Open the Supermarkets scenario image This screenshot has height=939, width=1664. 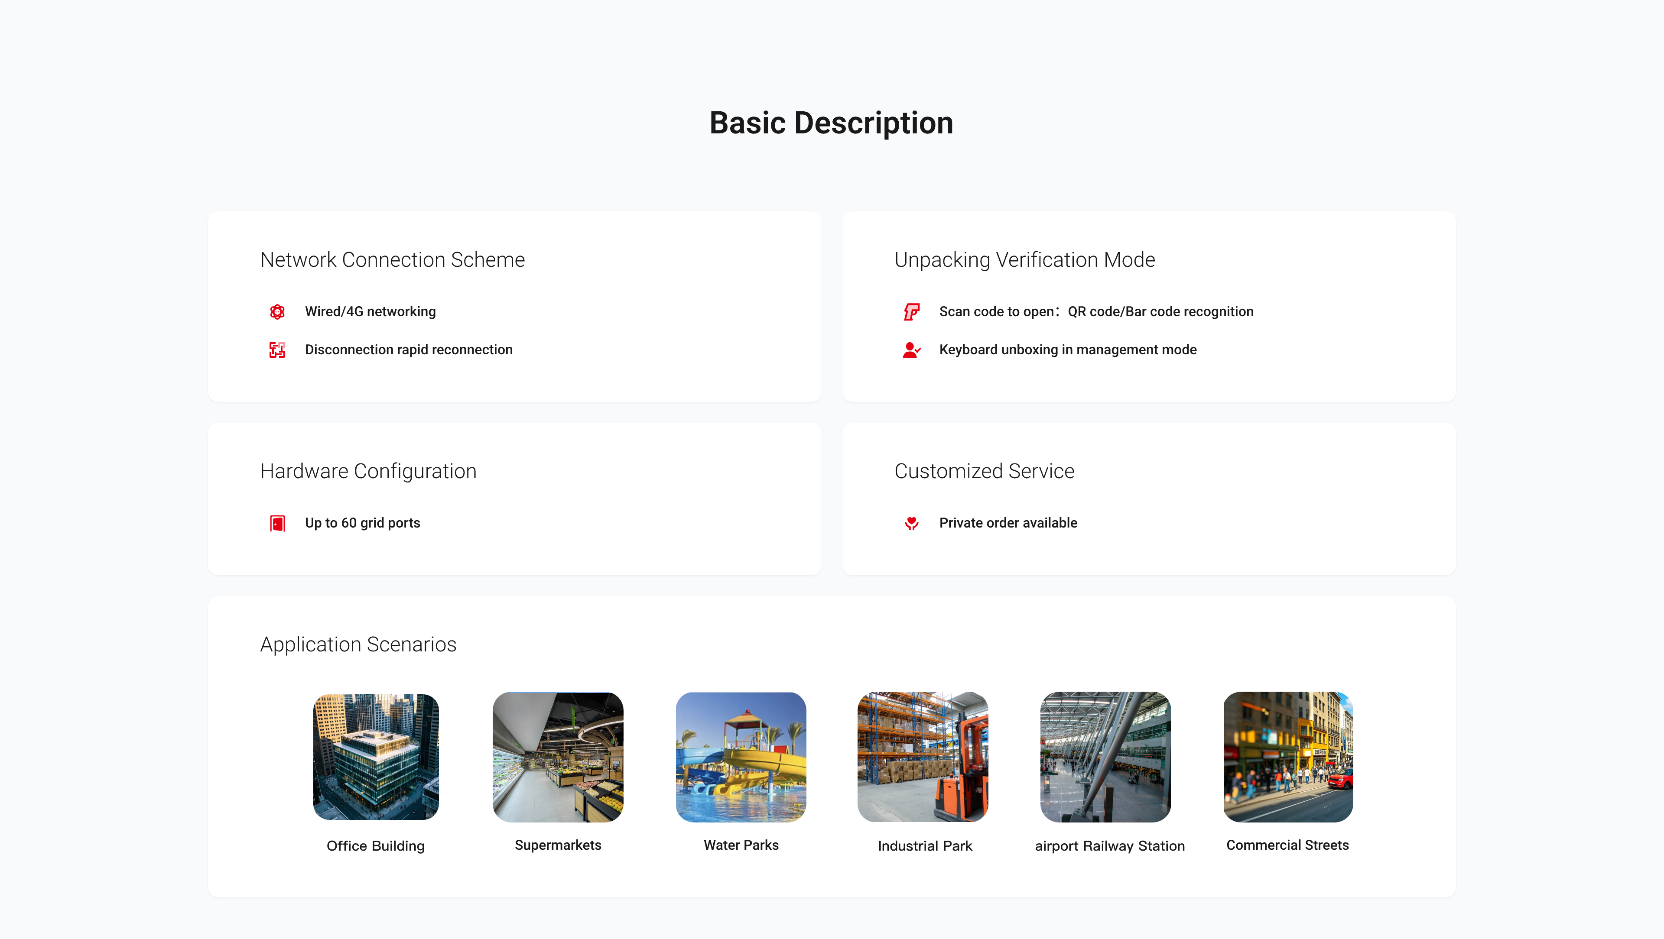click(x=558, y=757)
